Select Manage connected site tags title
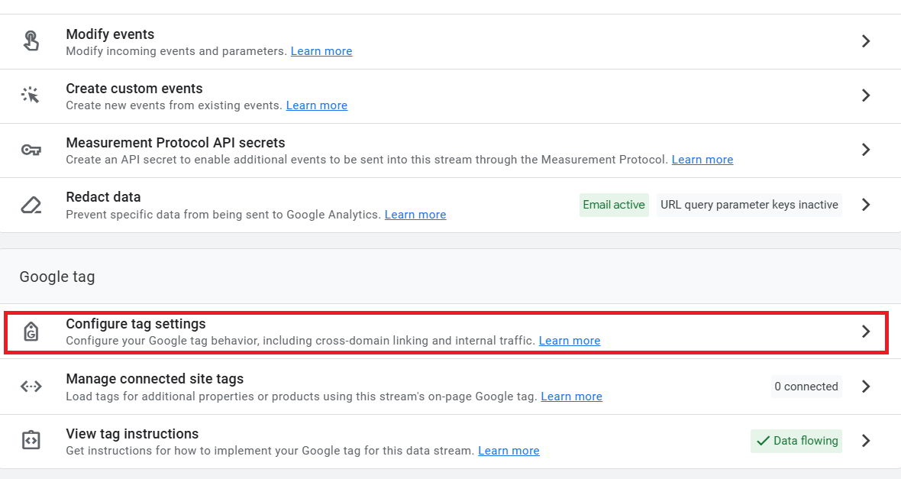 (x=154, y=379)
